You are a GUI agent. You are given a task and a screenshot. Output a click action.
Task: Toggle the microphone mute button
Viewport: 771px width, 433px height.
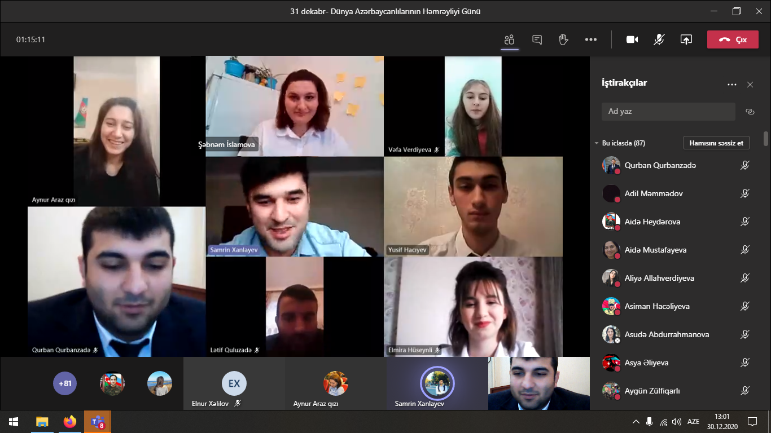point(659,39)
